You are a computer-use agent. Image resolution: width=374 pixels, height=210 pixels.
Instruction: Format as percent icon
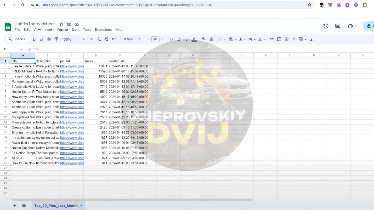pyautogui.click(x=91, y=39)
